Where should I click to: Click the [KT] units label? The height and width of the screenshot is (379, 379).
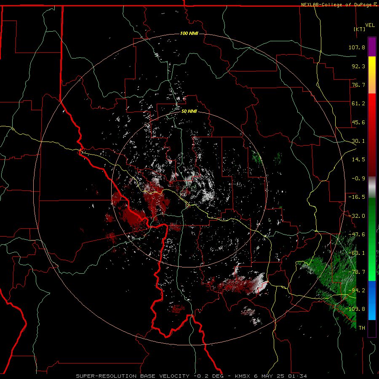click(x=360, y=29)
